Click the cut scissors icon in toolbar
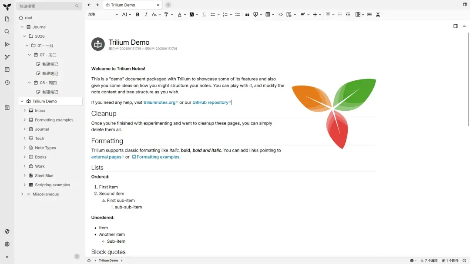Viewport: 470px width, 264px height. click(x=378, y=14)
